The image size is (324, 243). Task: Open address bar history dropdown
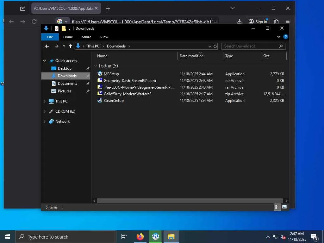pyautogui.click(x=209, y=46)
